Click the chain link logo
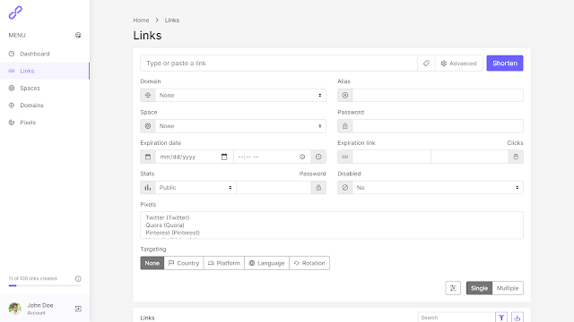Image resolution: width=574 pixels, height=322 pixels. coord(15,13)
